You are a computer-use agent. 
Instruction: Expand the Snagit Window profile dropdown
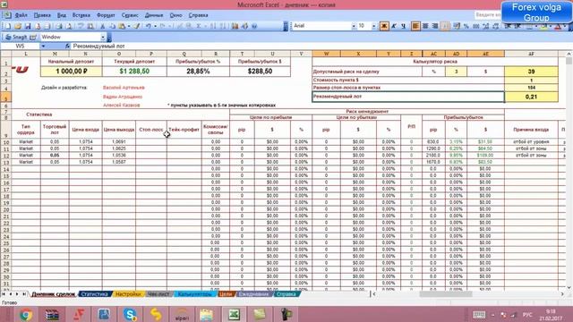103,38
